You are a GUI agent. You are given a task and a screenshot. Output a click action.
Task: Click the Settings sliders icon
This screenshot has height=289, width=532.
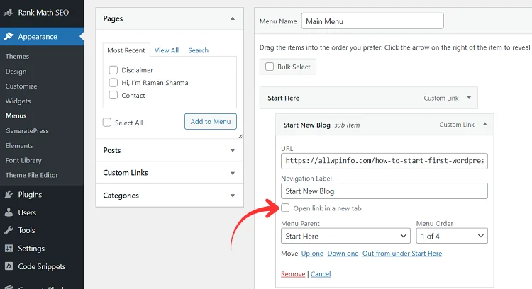(9, 249)
